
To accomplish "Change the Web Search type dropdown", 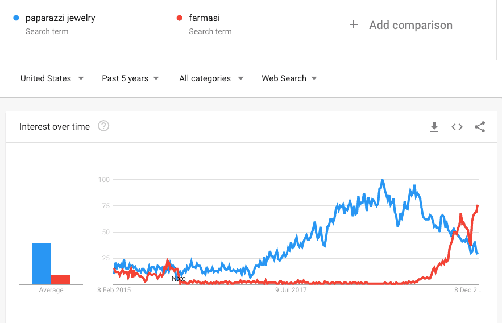I will click(289, 78).
